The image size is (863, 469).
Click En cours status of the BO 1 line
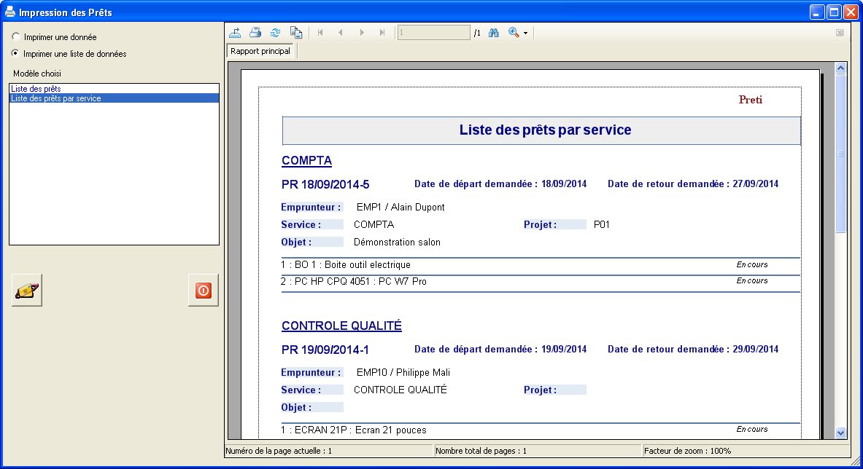[752, 264]
